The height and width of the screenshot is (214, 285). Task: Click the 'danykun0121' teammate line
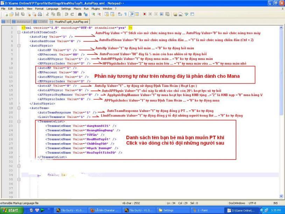(x=81, y=126)
